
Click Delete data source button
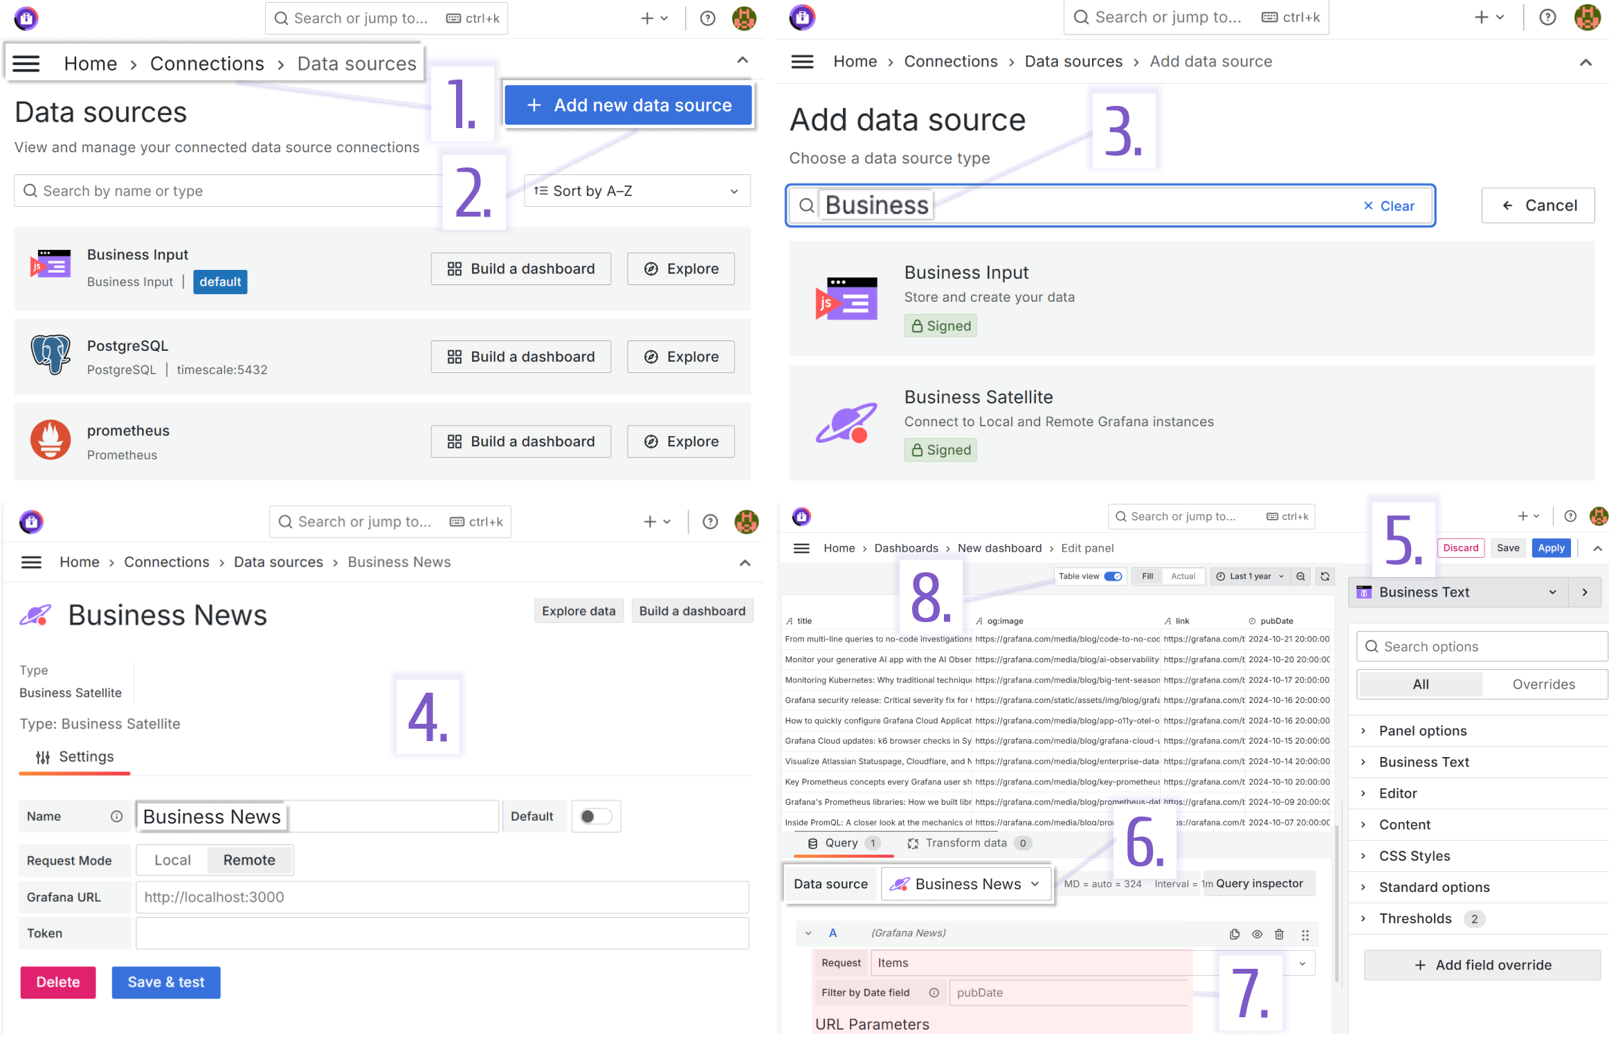(58, 983)
